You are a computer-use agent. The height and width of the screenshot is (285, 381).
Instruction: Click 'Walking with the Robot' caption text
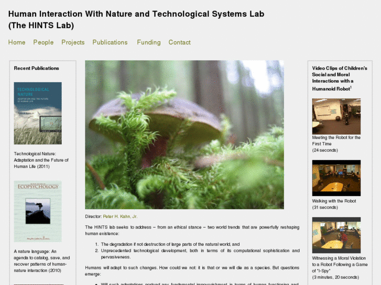[x=334, y=201]
